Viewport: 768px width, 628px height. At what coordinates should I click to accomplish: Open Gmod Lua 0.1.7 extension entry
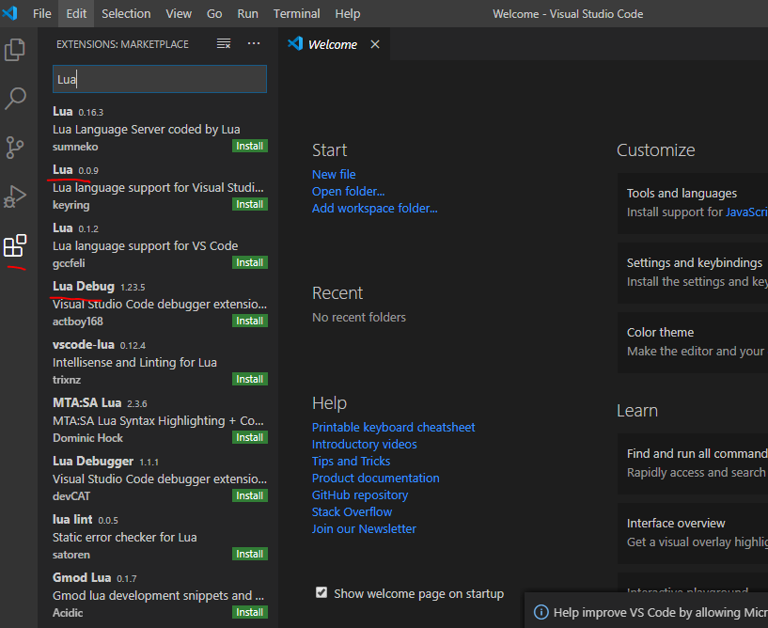tap(158, 595)
